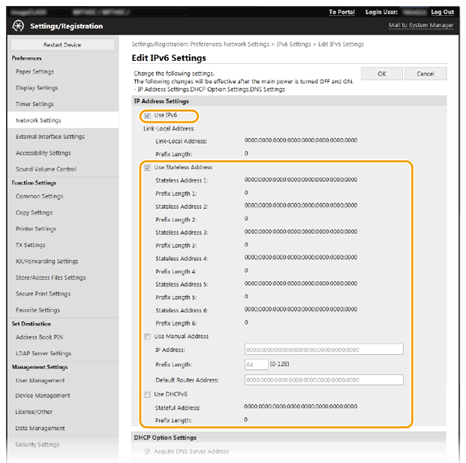Toggle the Use Stateless Address checkbox
Viewport: 466px width, 463px height.
tap(147, 168)
